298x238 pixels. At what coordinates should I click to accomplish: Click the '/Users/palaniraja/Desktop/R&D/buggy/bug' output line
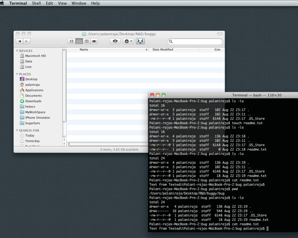(187, 193)
